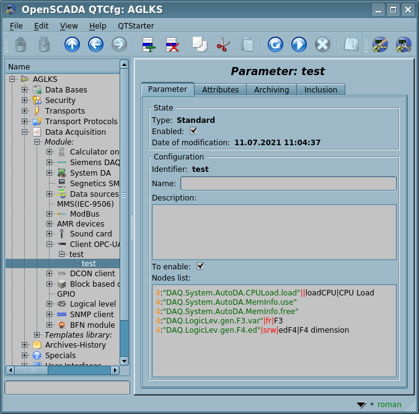Screen dimensions: 419x414
Task: Open the manual book icon
Action: 351,44
